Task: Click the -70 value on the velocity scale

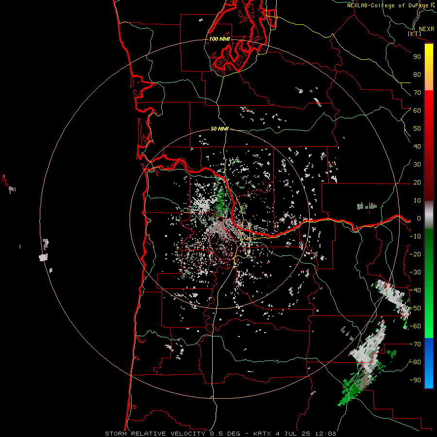Action: 415,344
